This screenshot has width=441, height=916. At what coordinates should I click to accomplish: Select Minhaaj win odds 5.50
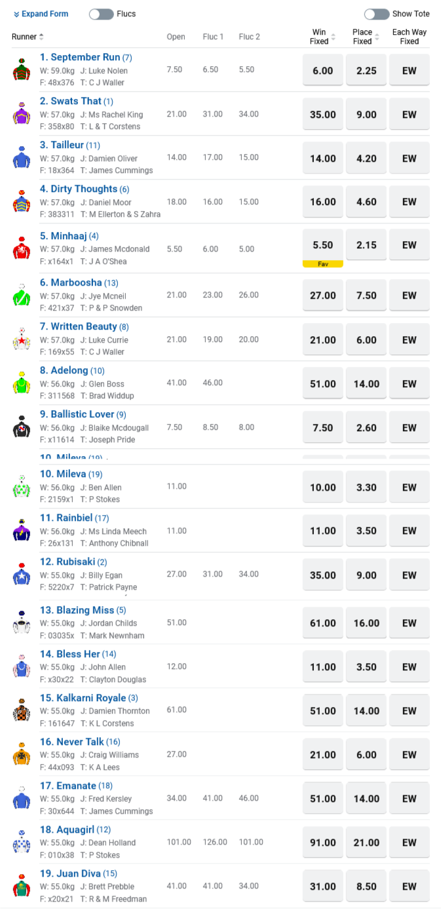[x=323, y=245]
